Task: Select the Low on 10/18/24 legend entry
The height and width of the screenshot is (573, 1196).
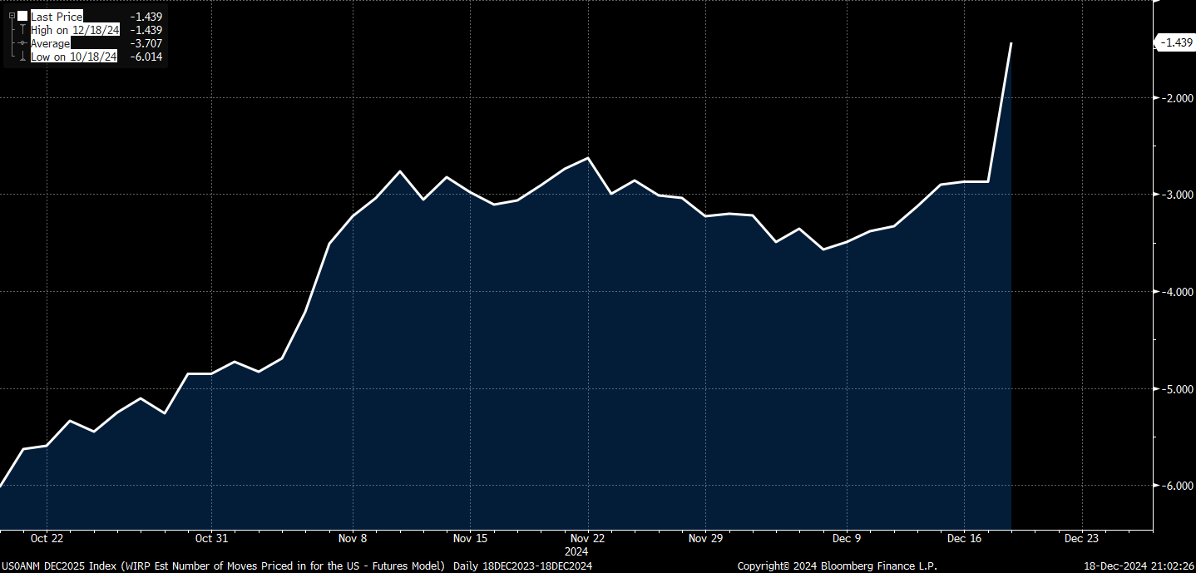Action: coord(74,57)
